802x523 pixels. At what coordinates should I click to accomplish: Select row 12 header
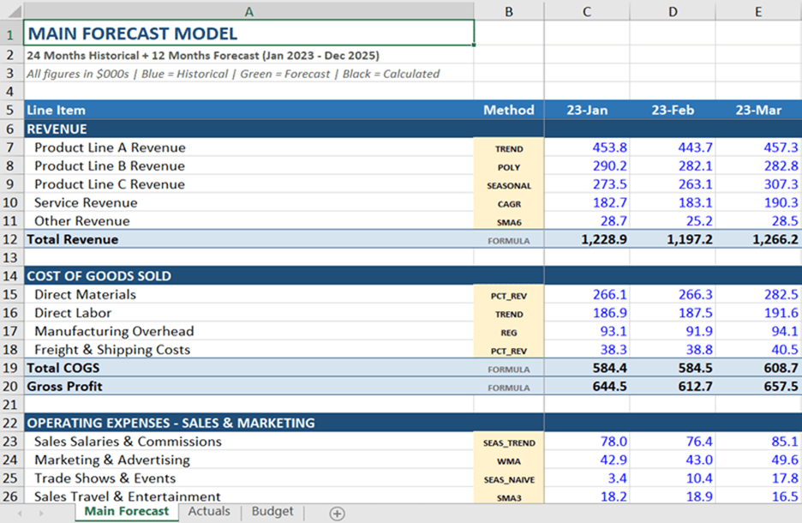click(x=11, y=239)
